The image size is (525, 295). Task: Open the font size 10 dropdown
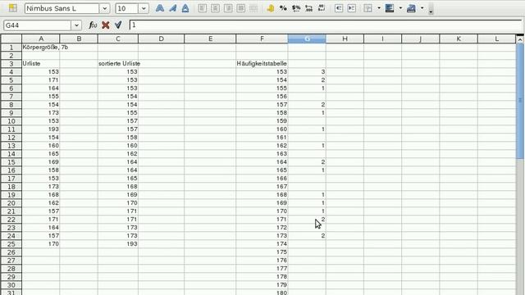(144, 8)
